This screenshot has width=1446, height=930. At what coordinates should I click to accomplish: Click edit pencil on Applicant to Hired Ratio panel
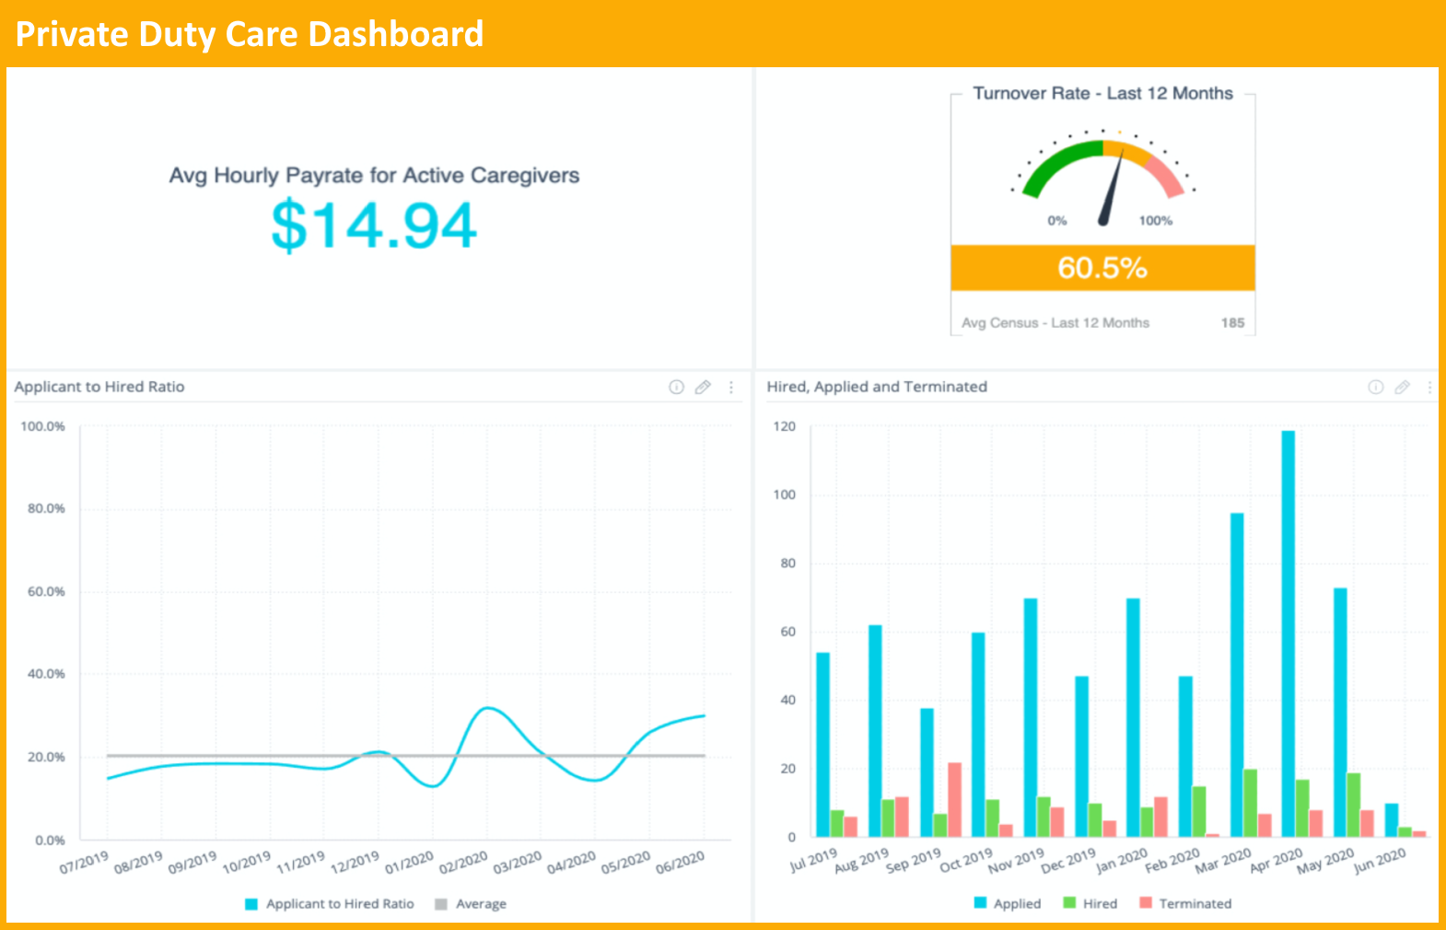703,388
